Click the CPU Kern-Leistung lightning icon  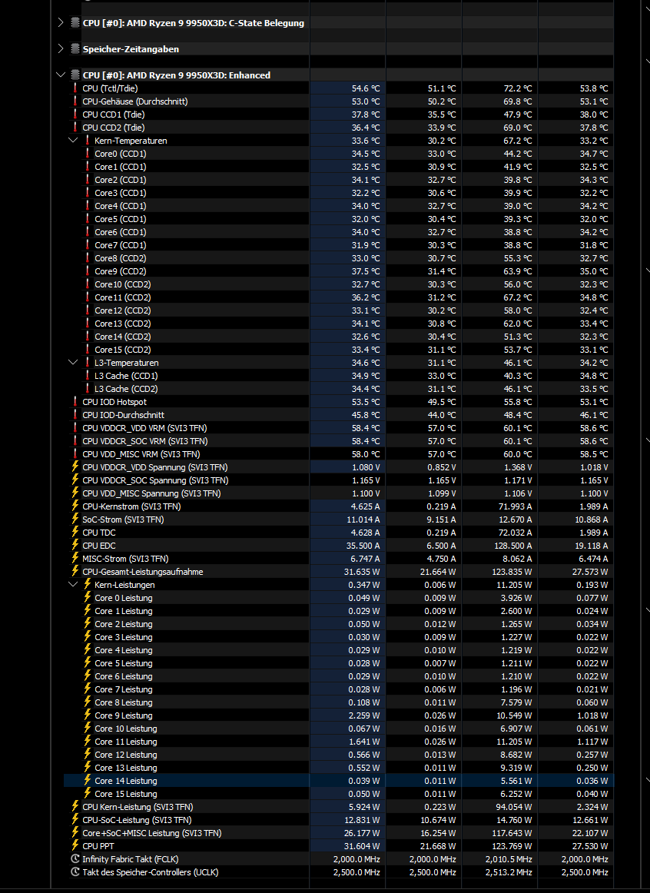[x=75, y=806]
